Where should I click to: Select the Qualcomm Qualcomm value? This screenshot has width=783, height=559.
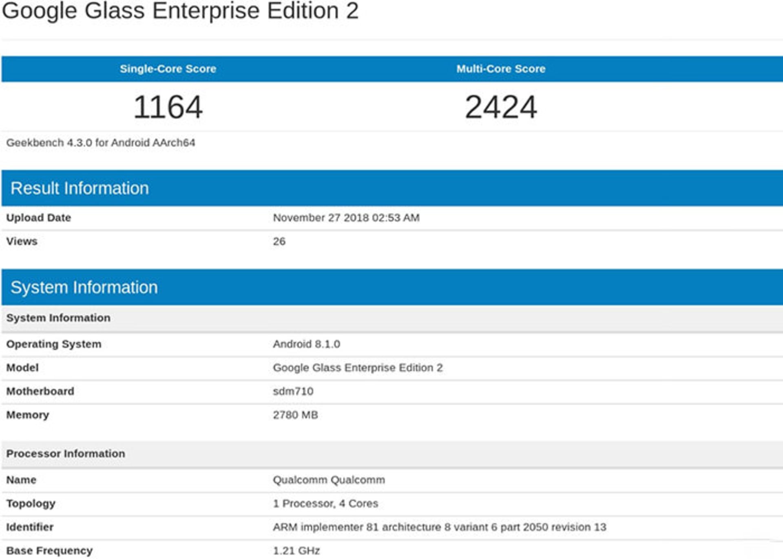(329, 480)
